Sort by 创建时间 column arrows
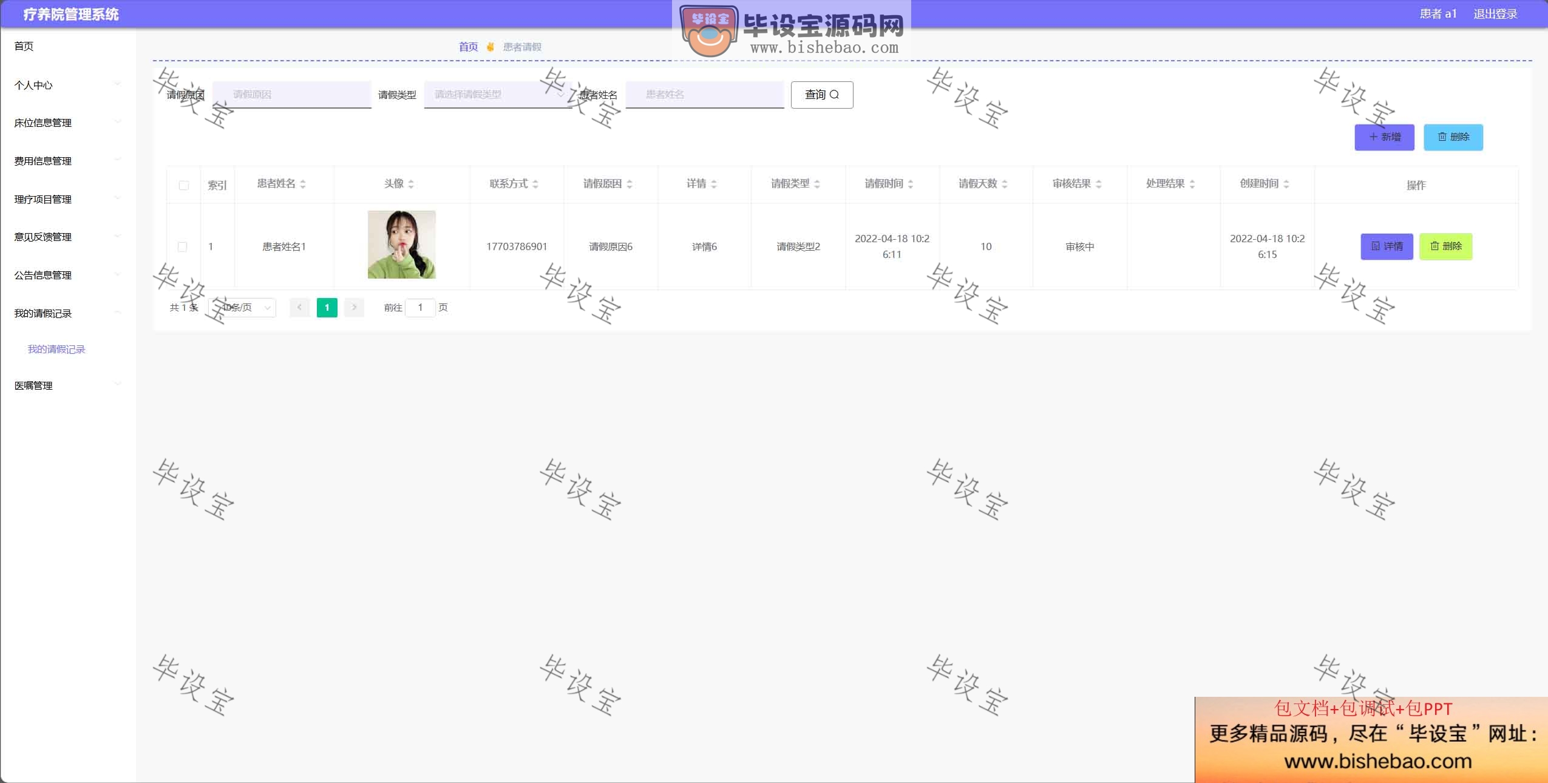 [1286, 184]
